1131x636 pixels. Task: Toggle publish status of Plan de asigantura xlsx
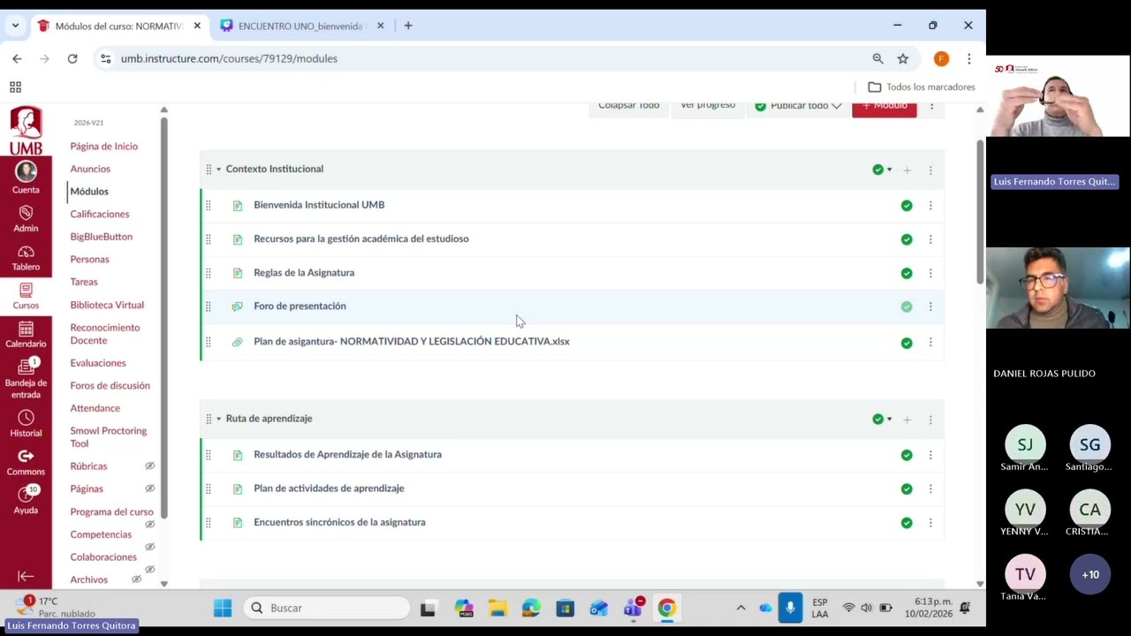(x=907, y=343)
